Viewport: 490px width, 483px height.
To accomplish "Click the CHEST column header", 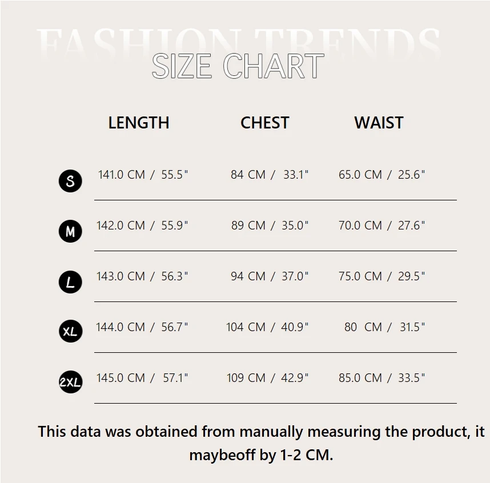I will tap(264, 123).
